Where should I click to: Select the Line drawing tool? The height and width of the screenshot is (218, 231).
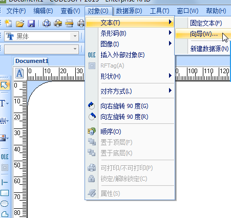5,182
